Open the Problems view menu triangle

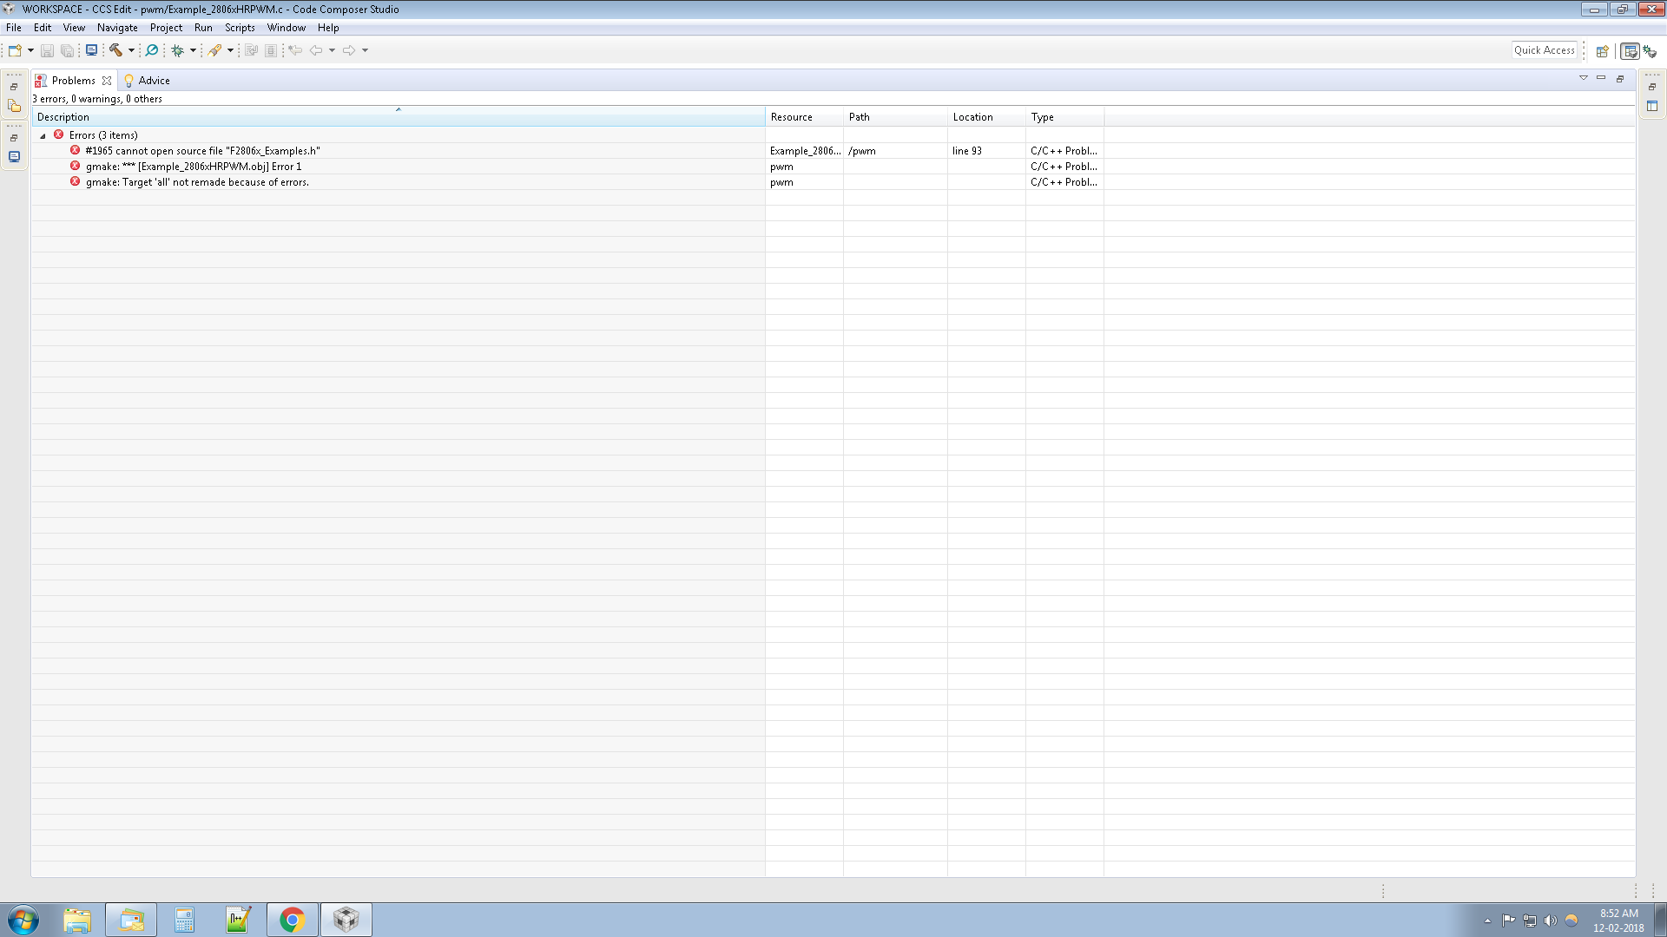(1583, 78)
